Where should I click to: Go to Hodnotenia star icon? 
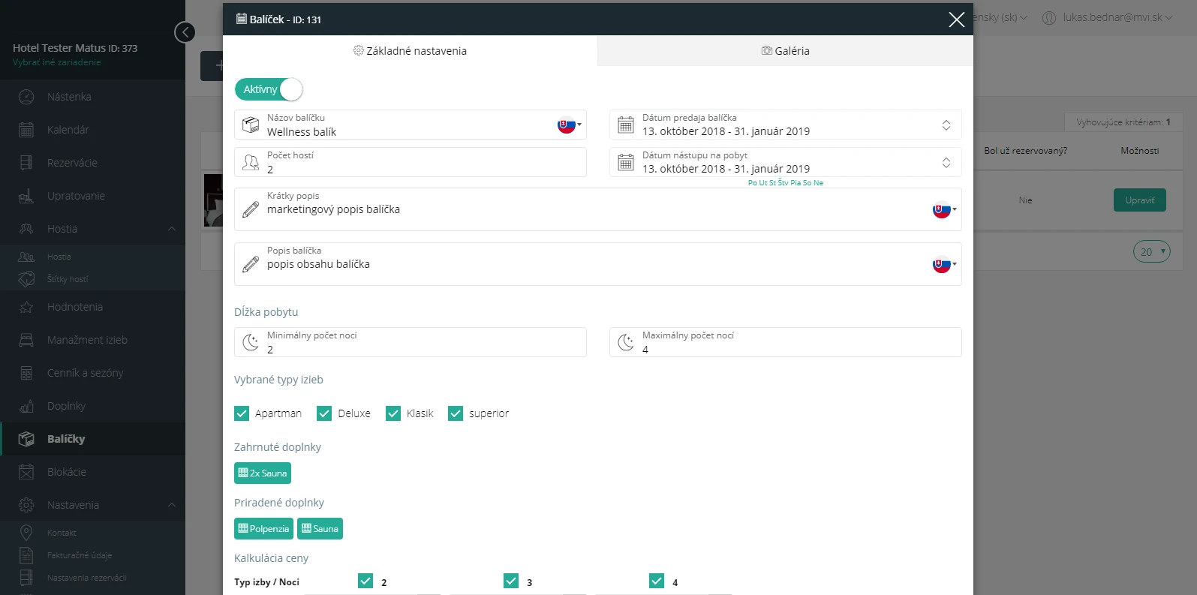(26, 307)
